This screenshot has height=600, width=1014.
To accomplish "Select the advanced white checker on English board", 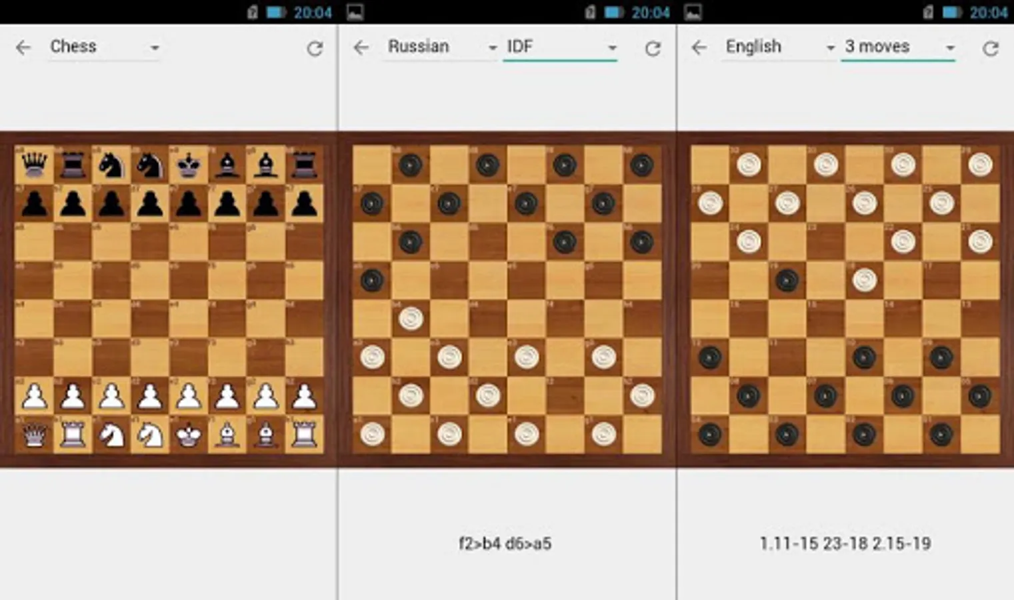I will [x=864, y=280].
